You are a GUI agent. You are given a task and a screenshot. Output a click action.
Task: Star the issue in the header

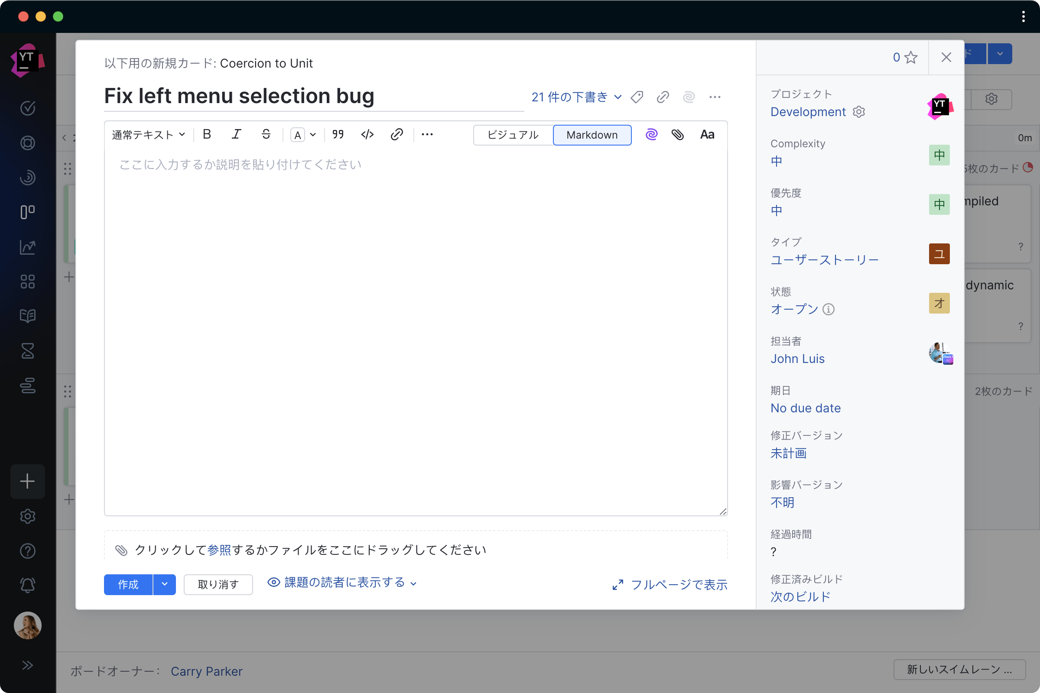click(x=910, y=58)
